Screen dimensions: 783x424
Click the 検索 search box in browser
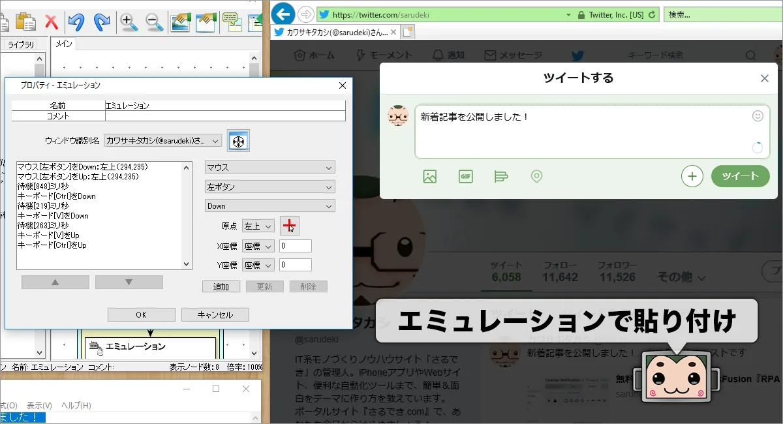[x=723, y=14]
